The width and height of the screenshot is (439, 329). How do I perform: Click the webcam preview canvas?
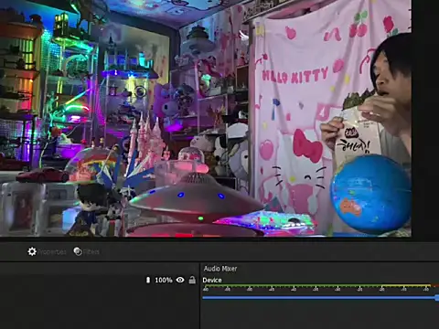point(206,118)
